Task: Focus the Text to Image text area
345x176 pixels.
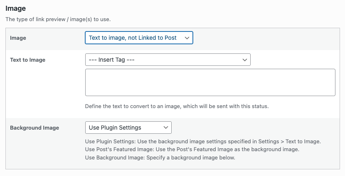Action: coord(210,82)
